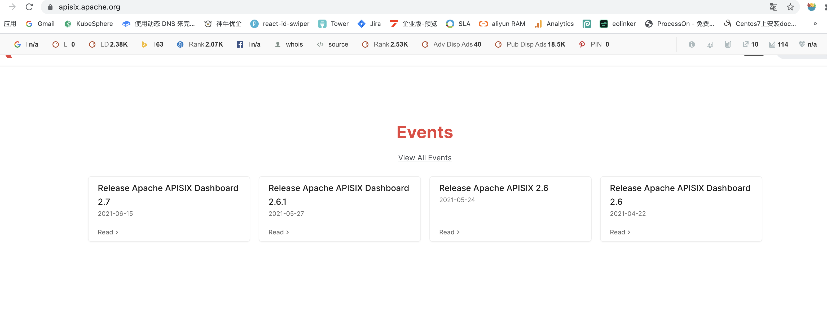Image resolution: width=827 pixels, height=309 pixels.
Task: Click the bookmark star icon
Action: pos(790,7)
